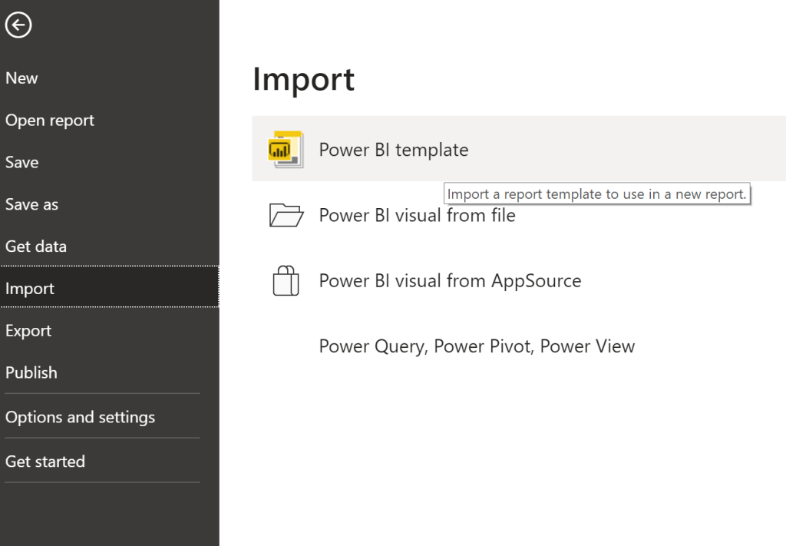Select Power BI visual from file text
Image resolution: width=786 pixels, height=546 pixels.
click(417, 216)
